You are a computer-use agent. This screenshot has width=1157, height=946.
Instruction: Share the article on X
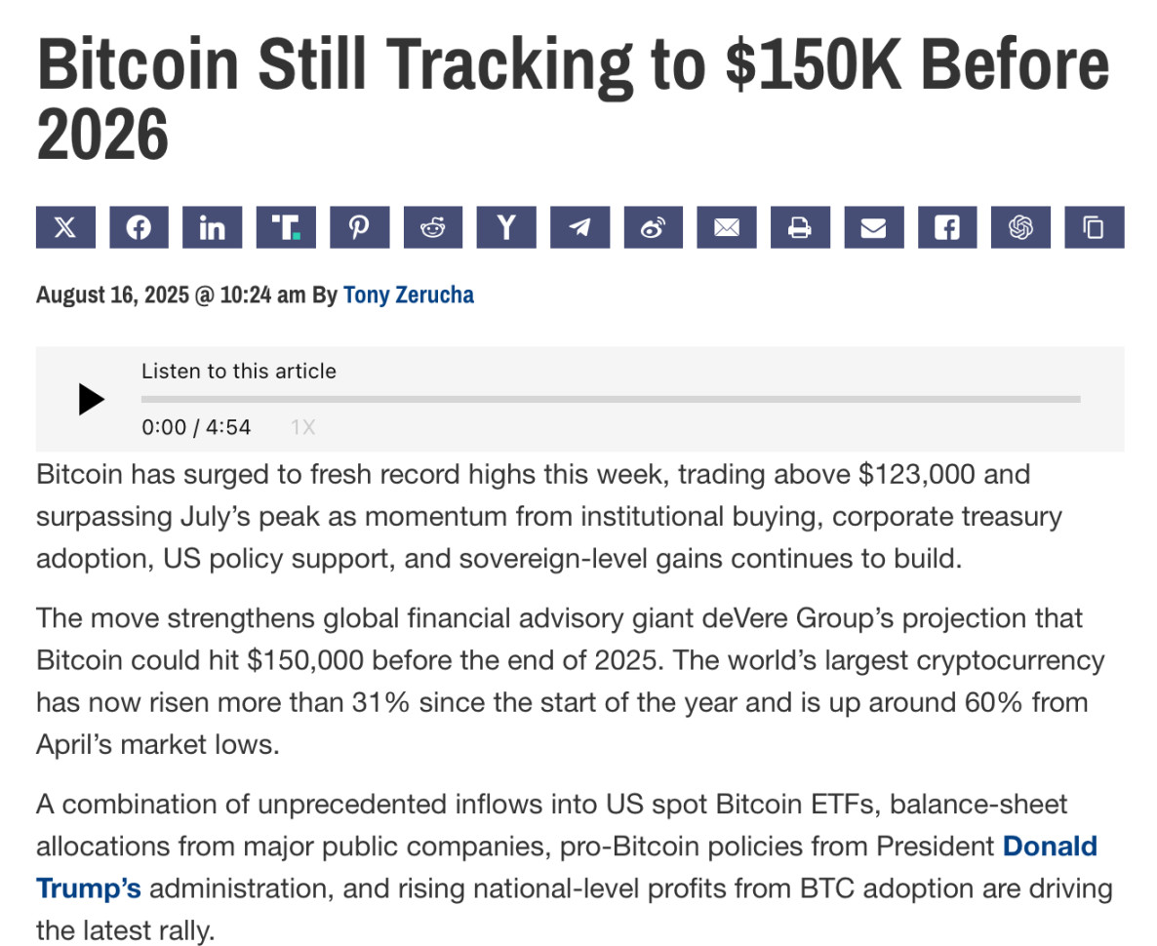coord(65,227)
